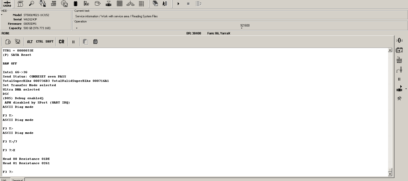Open the keyboard macro icon in terminal toolbar
The image size is (408, 181).
click(x=95, y=42)
